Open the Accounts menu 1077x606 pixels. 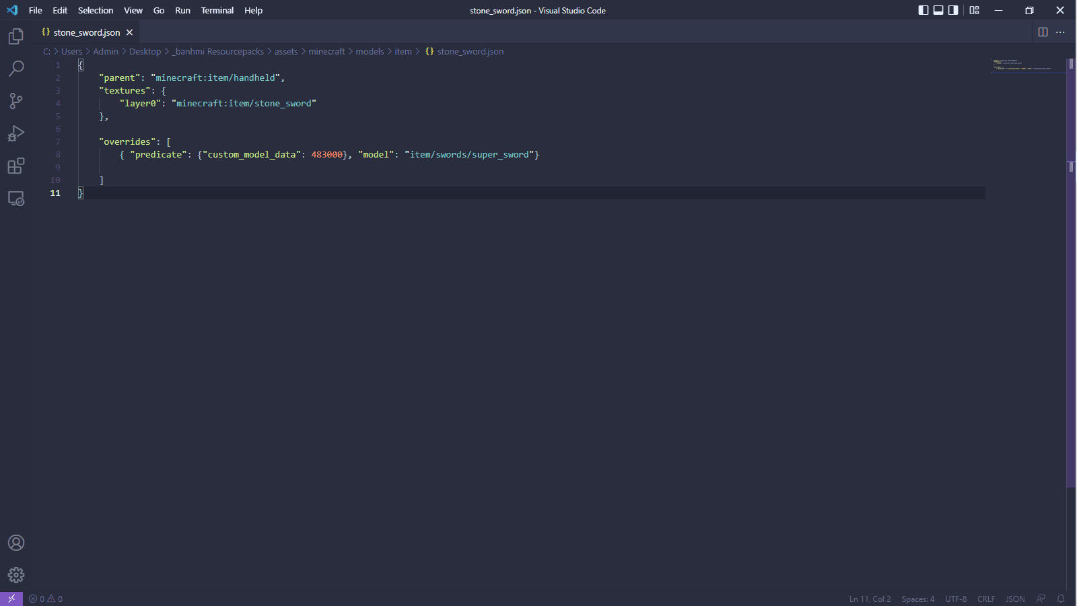[16, 543]
